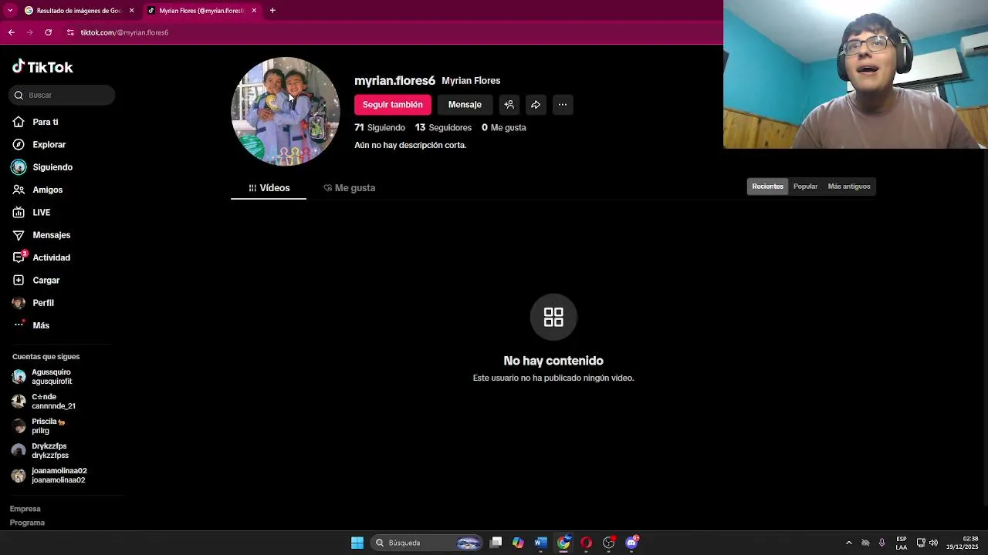Open Priscila prilrg account
This screenshot has width=988, height=555.
pyautogui.click(x=46, y=425)
